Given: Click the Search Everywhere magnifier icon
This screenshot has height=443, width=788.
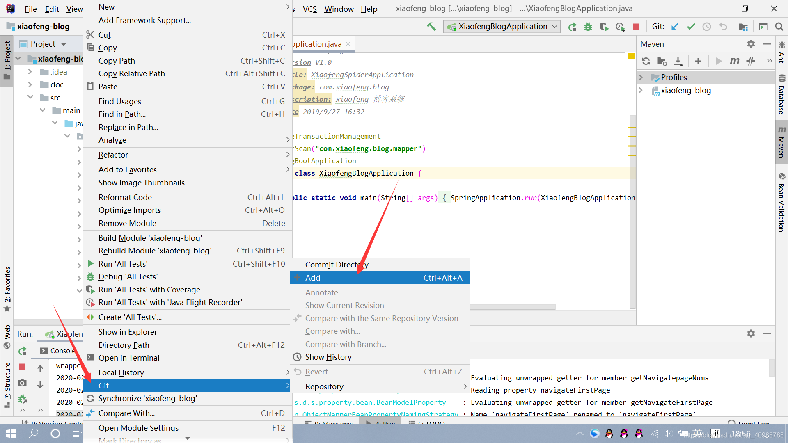Looking at the screenshot, I should tap(779, 27).
